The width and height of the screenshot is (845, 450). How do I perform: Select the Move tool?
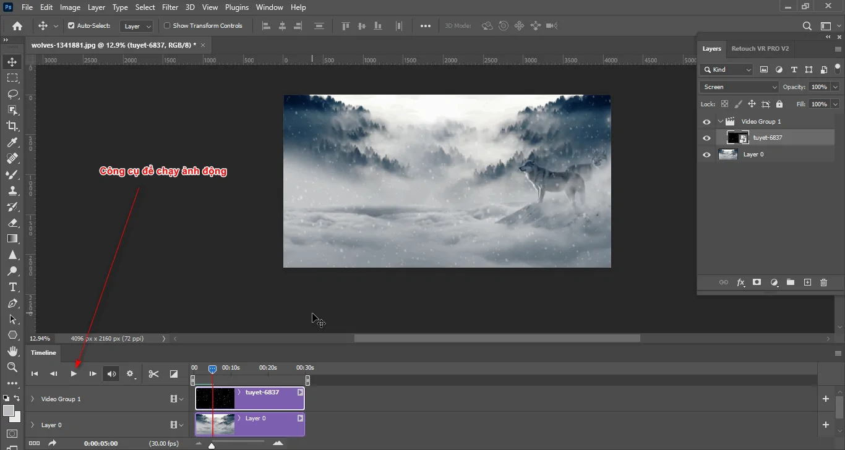(12, 61)
